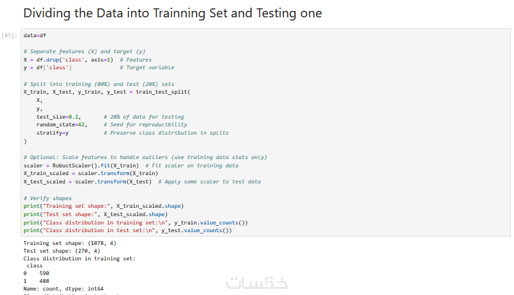Image resolution: width=514 pixels, height=295 pixels.
Task: Click the y = df['class'] line
Action: pos(48,67)
